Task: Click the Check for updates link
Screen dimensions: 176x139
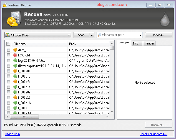Action: [x=153, y=134]
